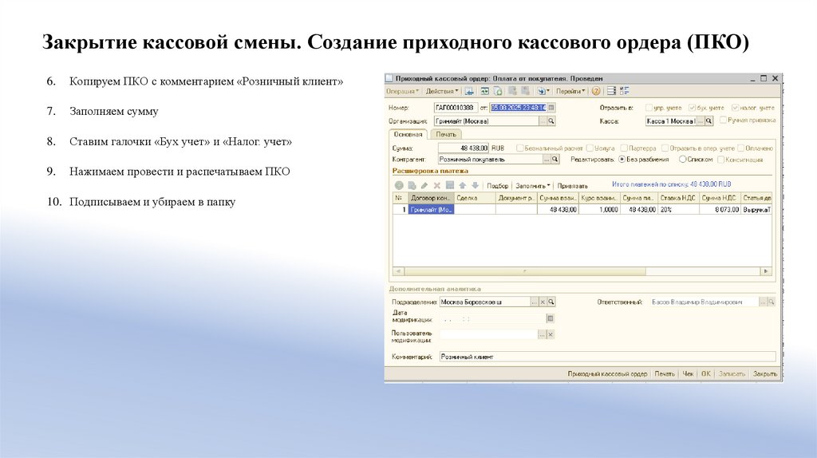Click edit pencil icon in payment table toolbar
The height and width of the screenshot is (458, 817).
(x=424, y=185)
